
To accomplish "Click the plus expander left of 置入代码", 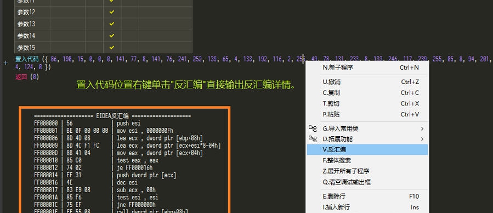I will tap(5, 63).
